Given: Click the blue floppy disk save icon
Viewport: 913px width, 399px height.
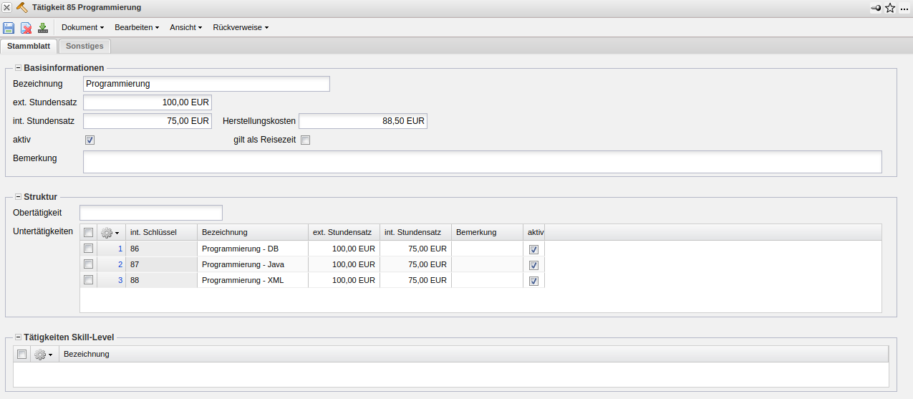Looking at the screenshot, I should (9, 28).
